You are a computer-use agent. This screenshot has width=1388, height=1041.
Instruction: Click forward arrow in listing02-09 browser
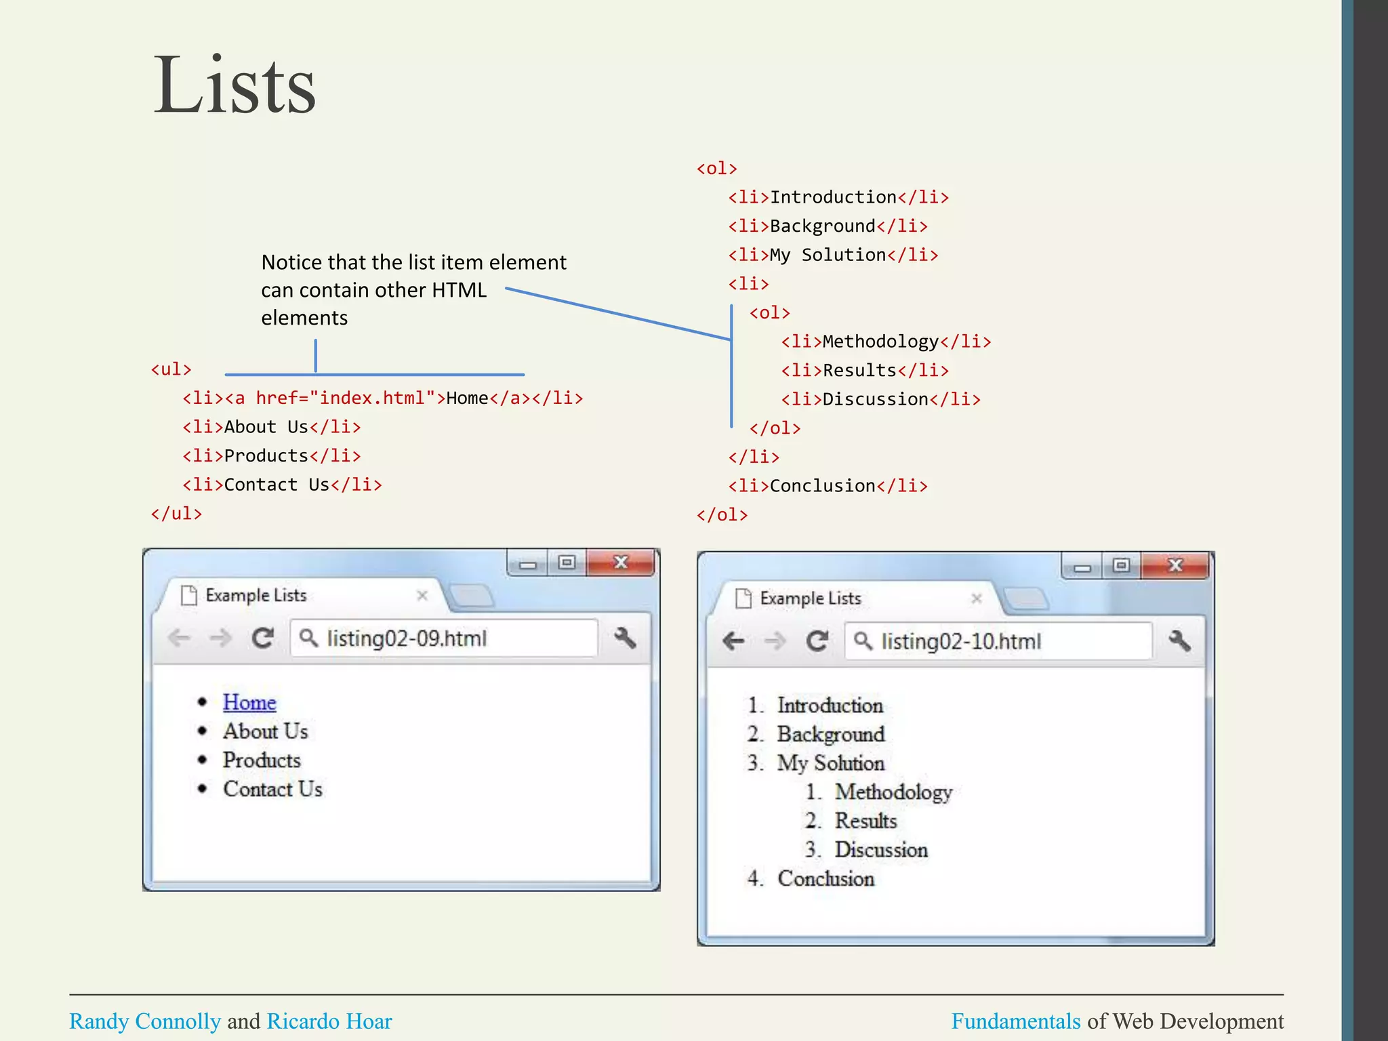click(220, 638)
